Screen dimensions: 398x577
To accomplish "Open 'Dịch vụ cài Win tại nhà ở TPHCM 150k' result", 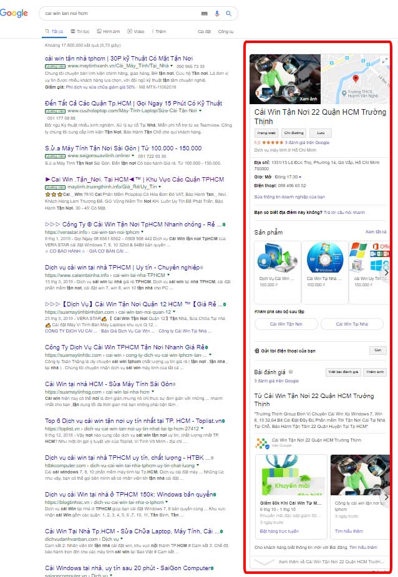I will click(129, 495).
